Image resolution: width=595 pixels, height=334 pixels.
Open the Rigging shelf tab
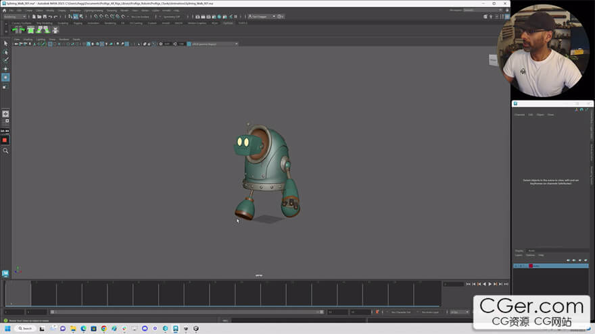[x=78, y=23]
